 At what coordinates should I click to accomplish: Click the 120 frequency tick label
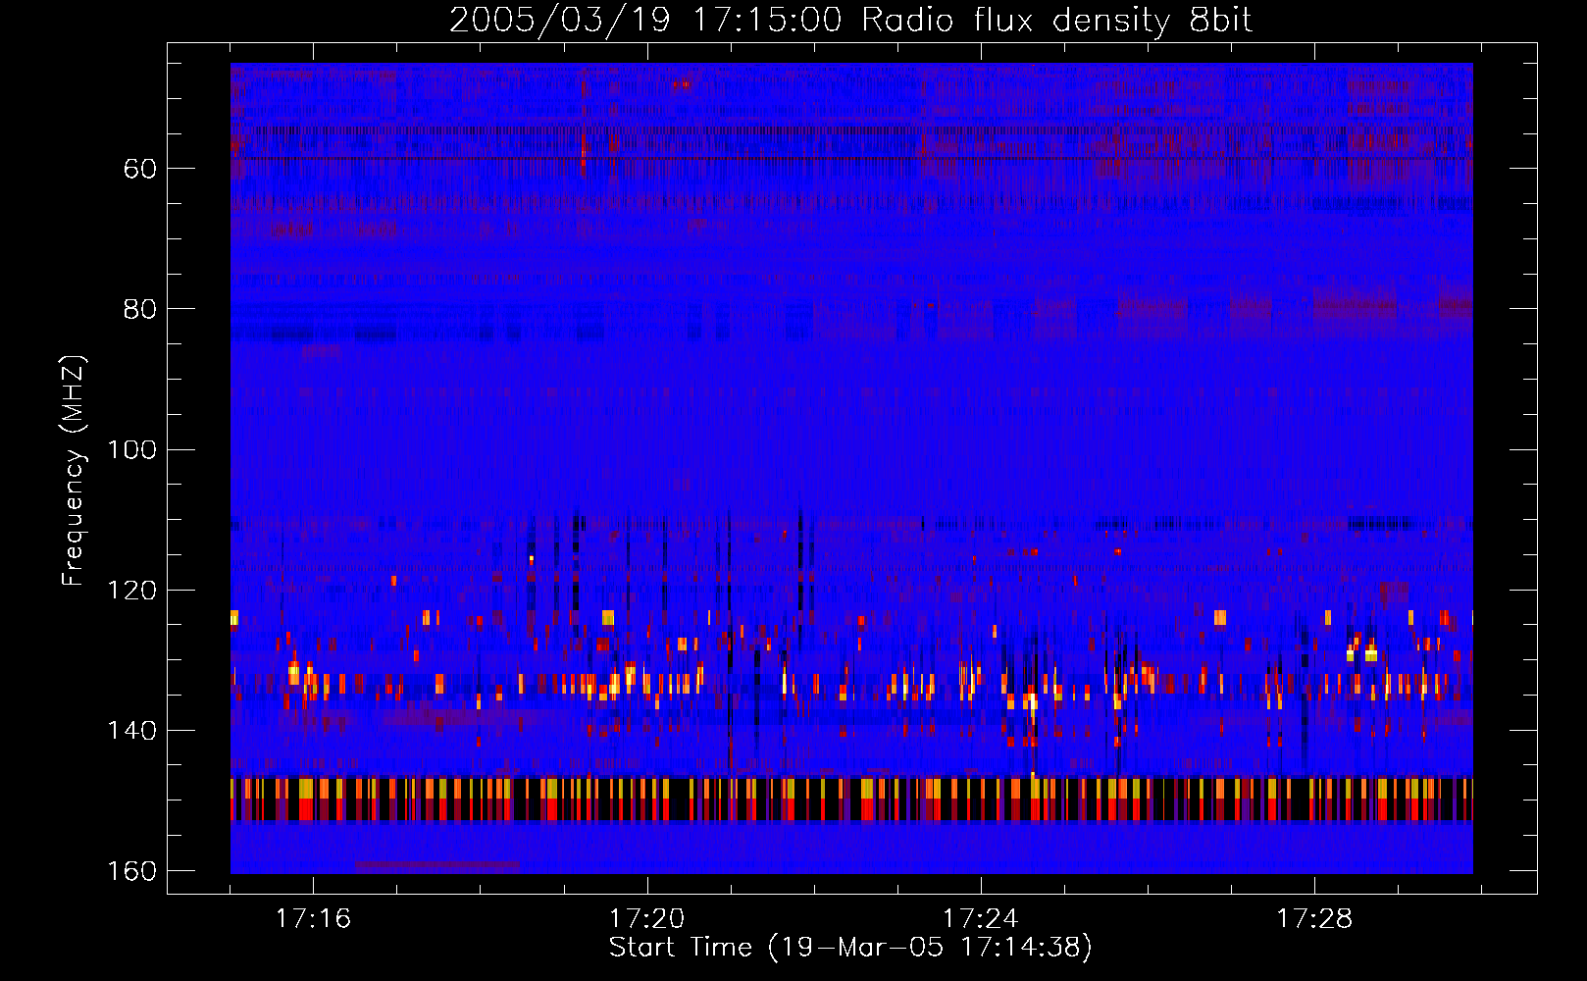131,591
